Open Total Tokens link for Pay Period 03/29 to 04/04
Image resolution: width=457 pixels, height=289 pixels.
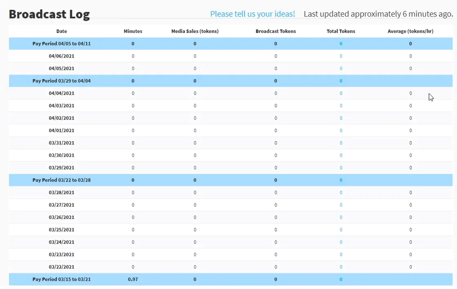pyautogui.click(x=341, y=81)
